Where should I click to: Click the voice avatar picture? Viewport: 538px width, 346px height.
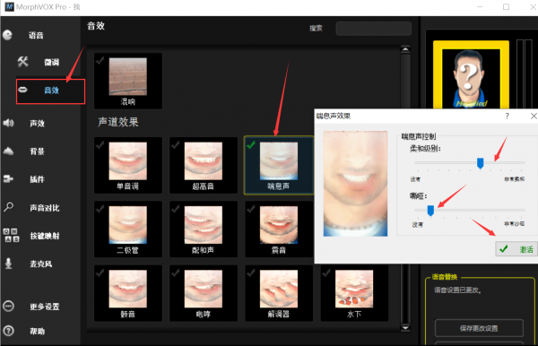pyautogui.click(x=471, y=78)
